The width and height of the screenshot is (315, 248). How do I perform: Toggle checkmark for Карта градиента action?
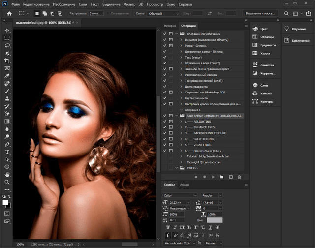pos(165,98)
